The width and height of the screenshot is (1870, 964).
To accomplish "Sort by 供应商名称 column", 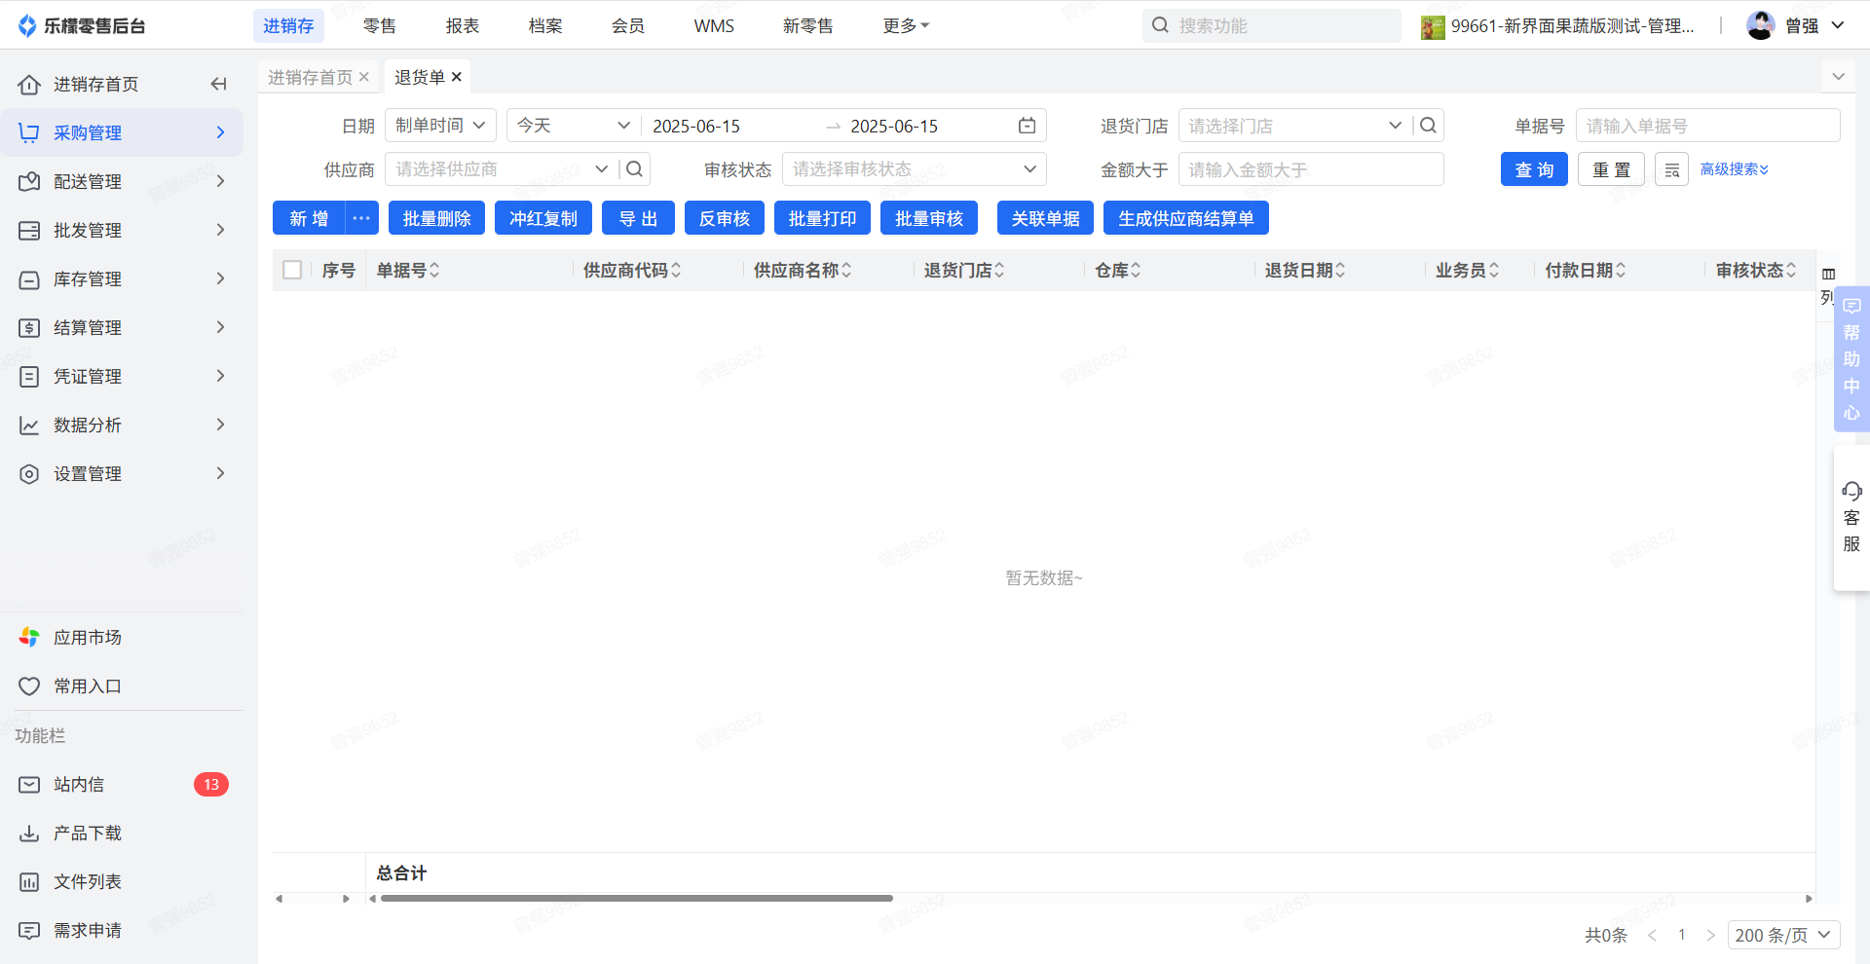I will click(x=846, y=270).
